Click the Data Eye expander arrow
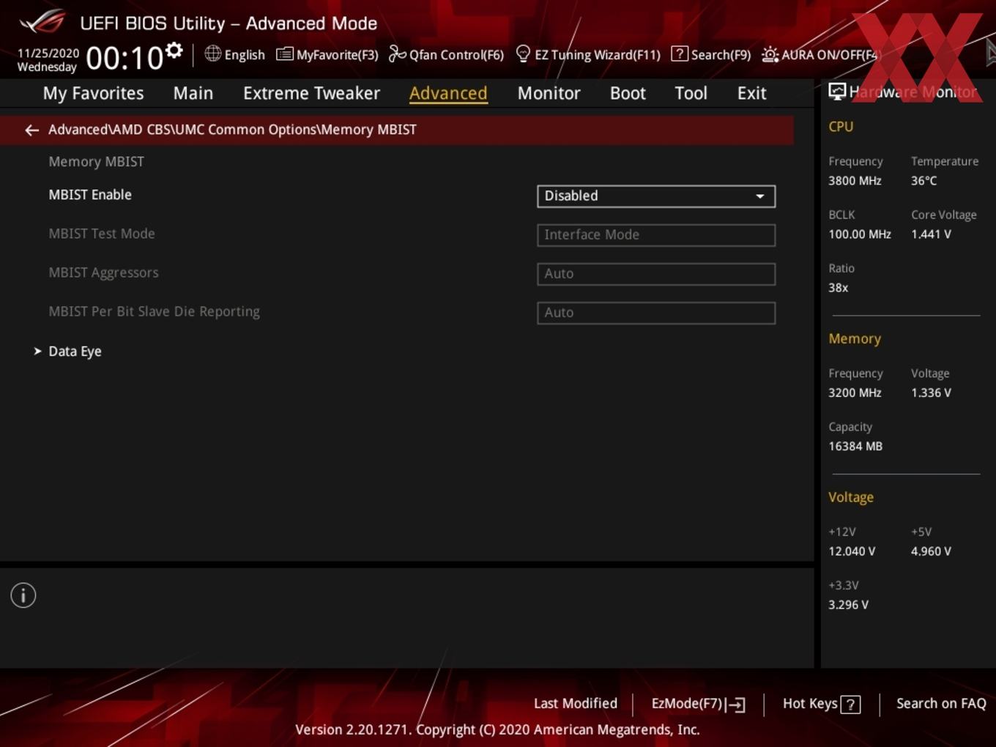Image resolution: width=996 pixels, height=747 pixels. 37,351
